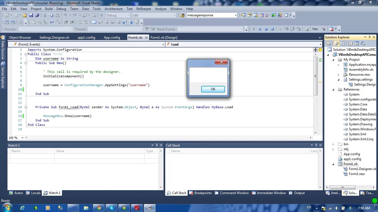Viewport: 378px width, 212px height.
Task: Collapse the My Project tree node
Action: tap(333, 60)
